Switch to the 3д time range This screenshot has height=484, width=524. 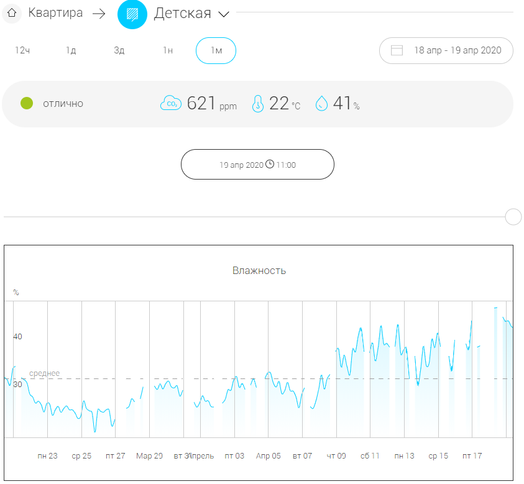tap(119, 50)
